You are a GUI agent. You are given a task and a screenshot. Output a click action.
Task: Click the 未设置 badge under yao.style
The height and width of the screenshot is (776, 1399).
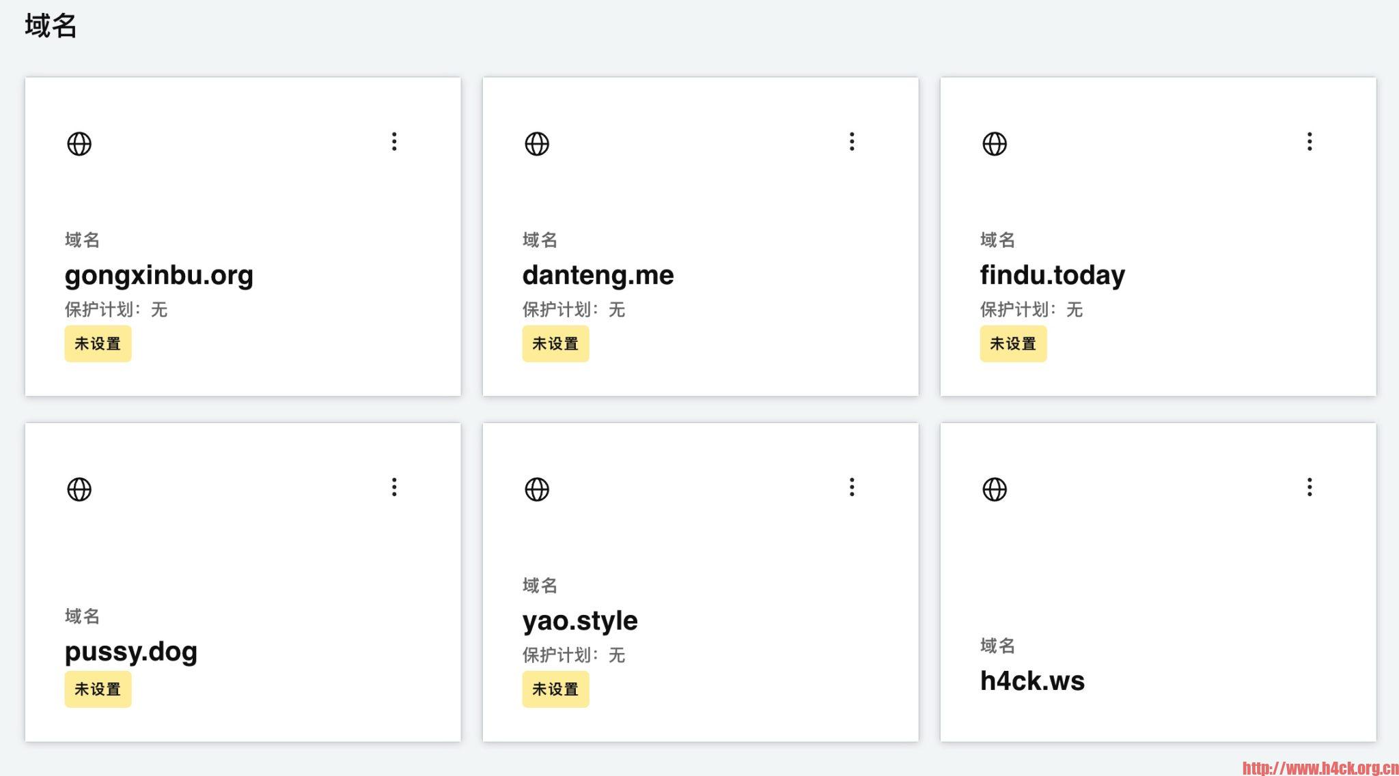(x=555, y=689)
